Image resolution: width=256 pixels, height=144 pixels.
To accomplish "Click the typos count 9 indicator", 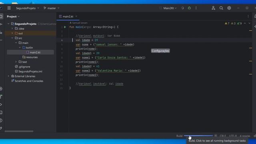I will pyautogui.click(x=239, y=24).
